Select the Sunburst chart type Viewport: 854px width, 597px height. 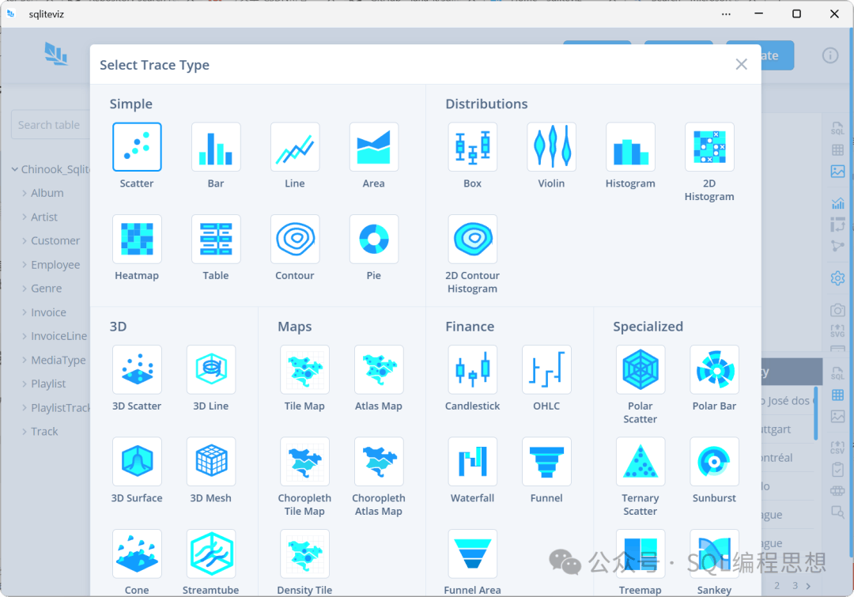click(x=714, y=463)
